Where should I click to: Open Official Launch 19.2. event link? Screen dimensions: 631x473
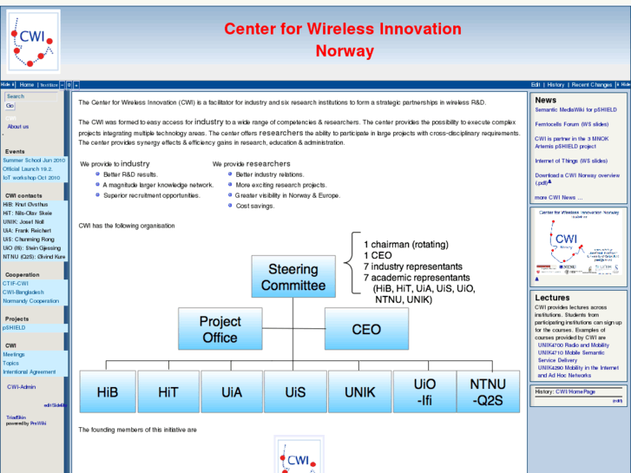tap(28, 169)
